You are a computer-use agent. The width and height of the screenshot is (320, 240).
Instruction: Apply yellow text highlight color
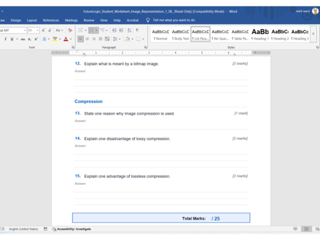[55, 39]
